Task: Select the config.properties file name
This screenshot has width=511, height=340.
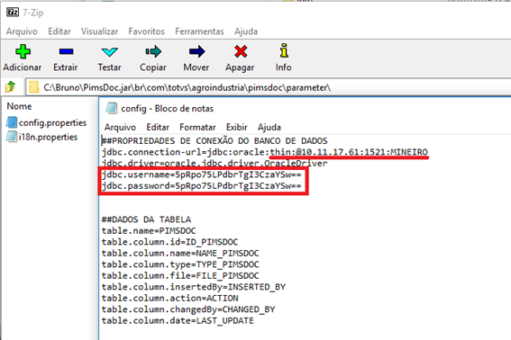Action: tap(52, 122)
